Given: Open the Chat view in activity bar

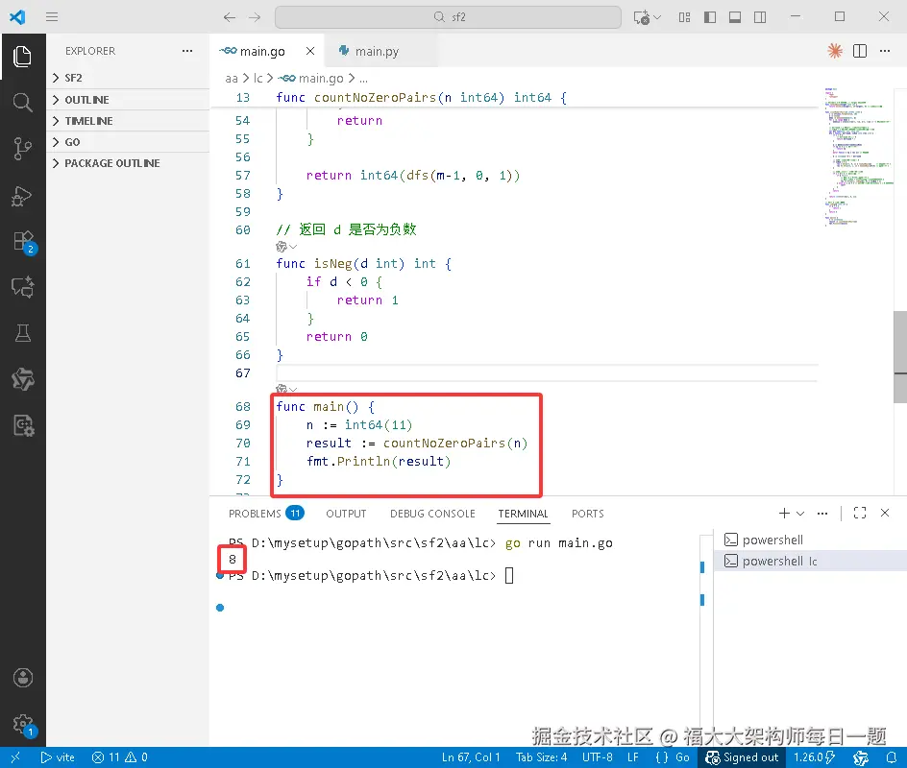Looking at the screenshot, I should click(x=22, y=287).
